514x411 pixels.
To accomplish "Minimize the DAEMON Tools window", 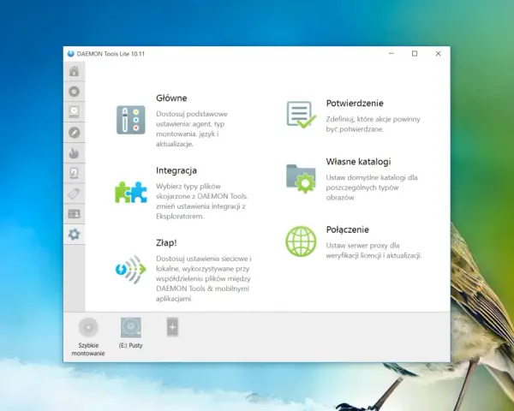I will click(x=391, y=53).
